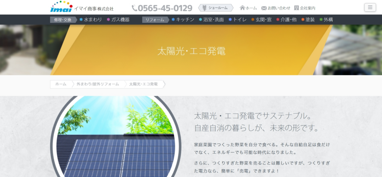Click the phone handset icon
This screenshot has height=177, width=382.
pyautogui.click(x=134, y=8)
